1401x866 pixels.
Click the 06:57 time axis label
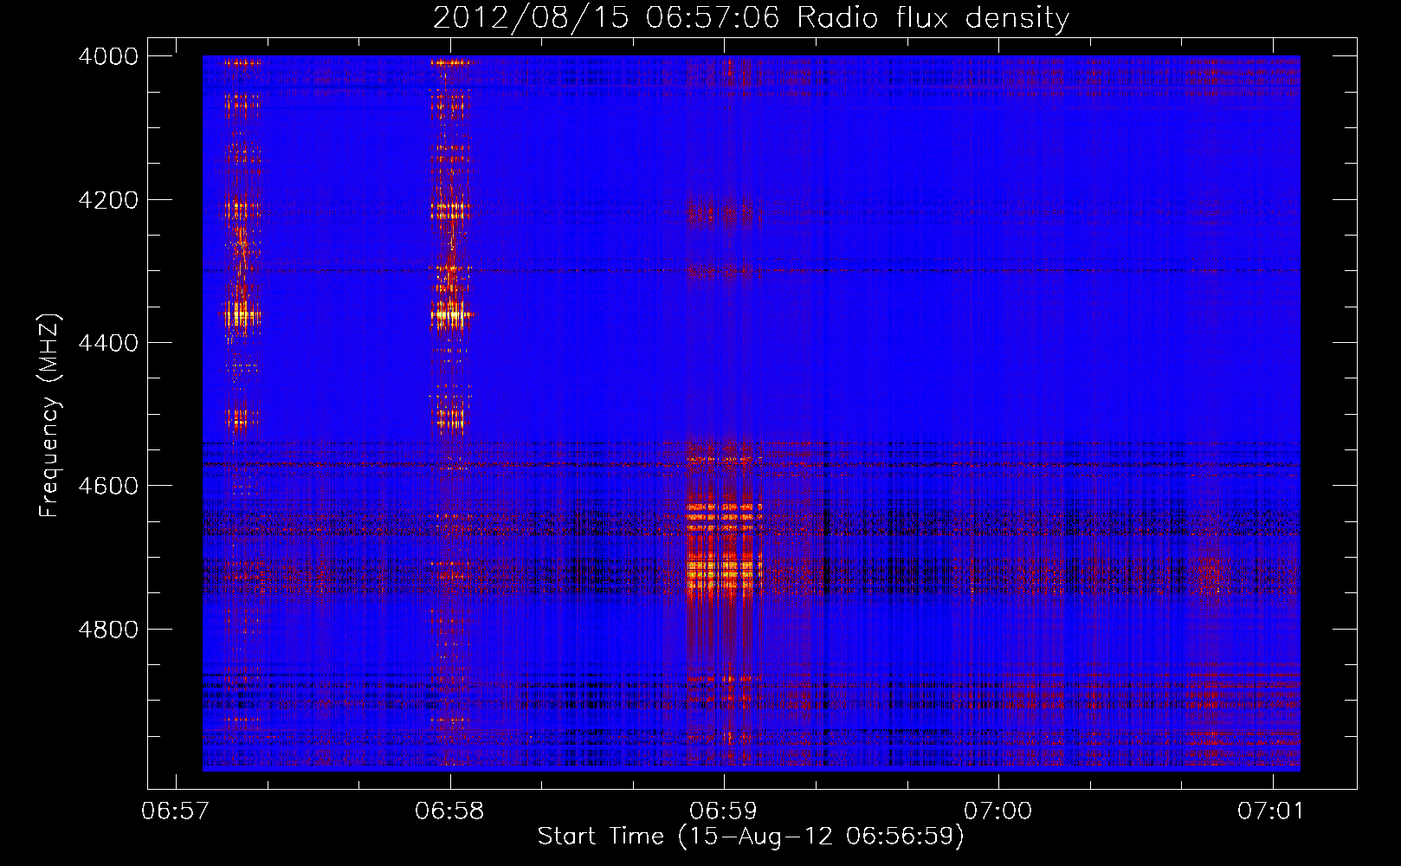coord(176,811)
